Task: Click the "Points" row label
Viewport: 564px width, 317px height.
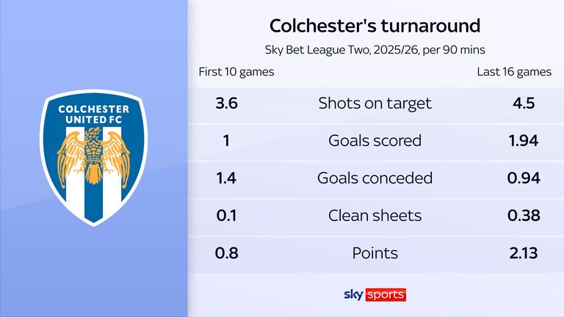Action: coord(375,253)
